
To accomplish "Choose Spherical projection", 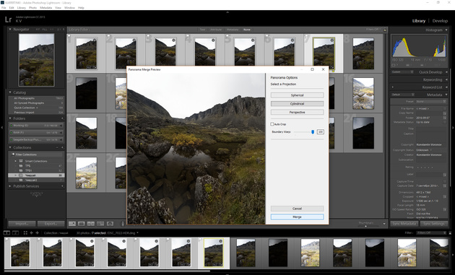I will pos(297,95).
